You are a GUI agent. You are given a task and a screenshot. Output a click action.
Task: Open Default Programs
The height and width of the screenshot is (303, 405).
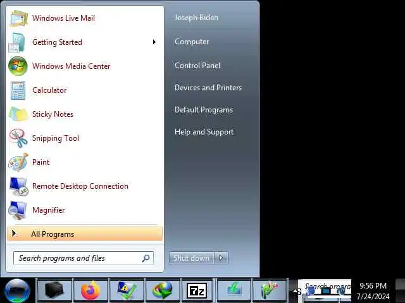click(x=204, y=110)
